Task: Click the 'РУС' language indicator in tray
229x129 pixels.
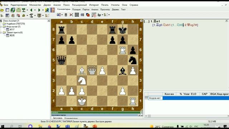Action: tap(196, 126)
